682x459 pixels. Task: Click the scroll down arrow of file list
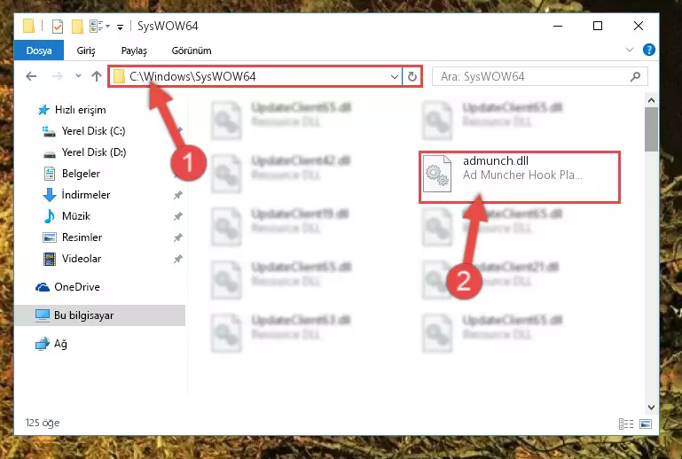651,408
